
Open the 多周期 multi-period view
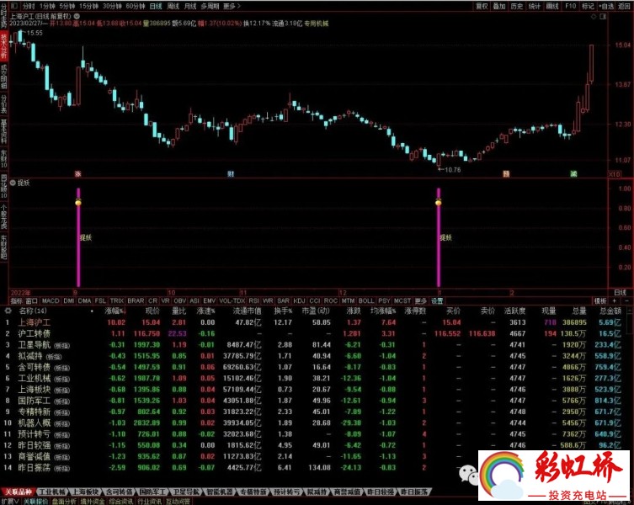210,6
